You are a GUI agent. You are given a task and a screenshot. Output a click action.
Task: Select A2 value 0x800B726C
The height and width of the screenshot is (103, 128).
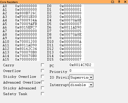coord(27,13)
